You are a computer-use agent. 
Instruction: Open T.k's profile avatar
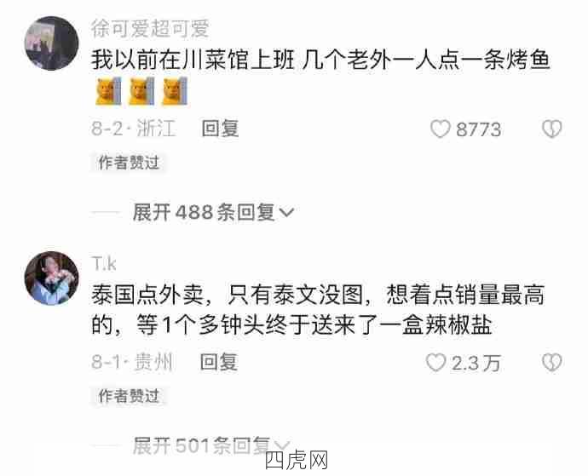coord(52,278)
